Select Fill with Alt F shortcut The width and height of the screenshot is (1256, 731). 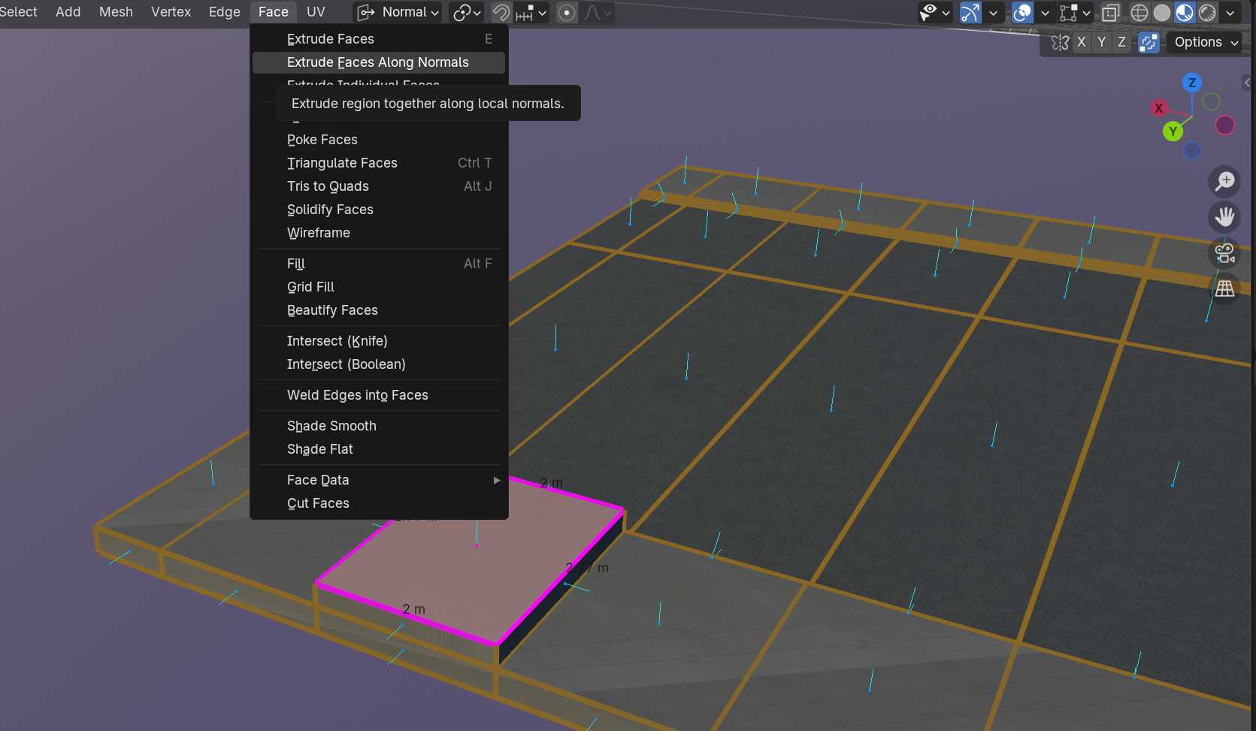coord(379,264)
